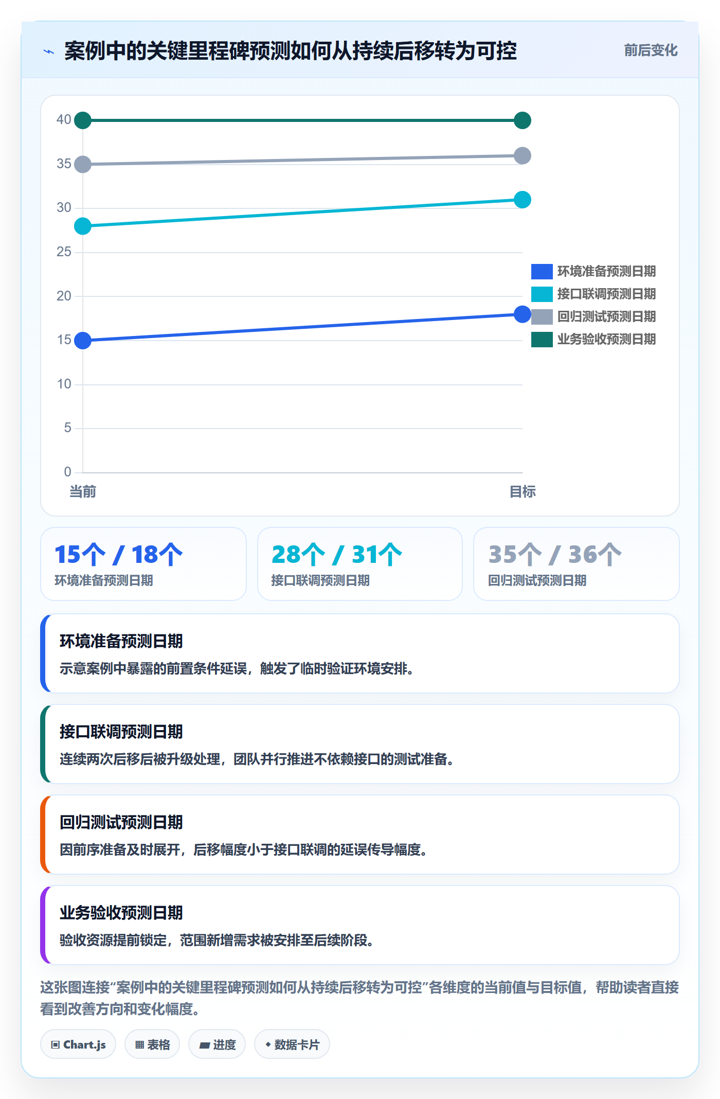Click the 25 y-axis tick label
This screenshot has width=720, height=1099.
pos(64,252)
